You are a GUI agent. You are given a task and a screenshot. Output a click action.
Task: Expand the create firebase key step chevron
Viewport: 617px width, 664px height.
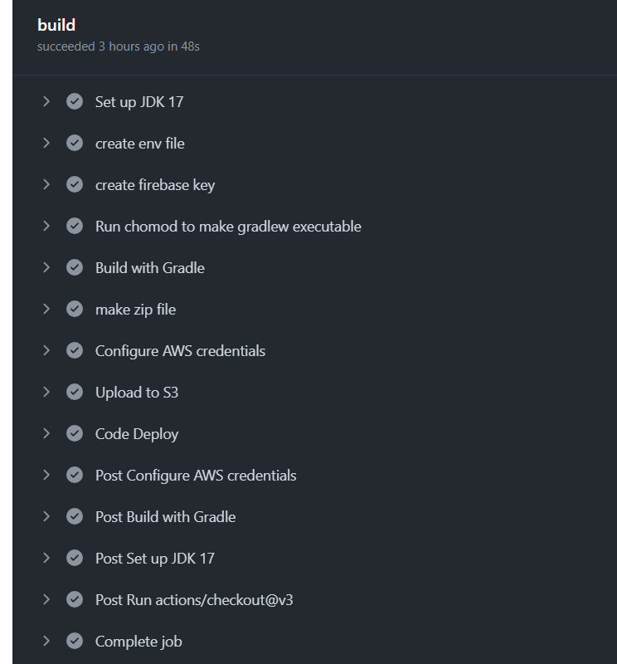[x=46, y=184]
